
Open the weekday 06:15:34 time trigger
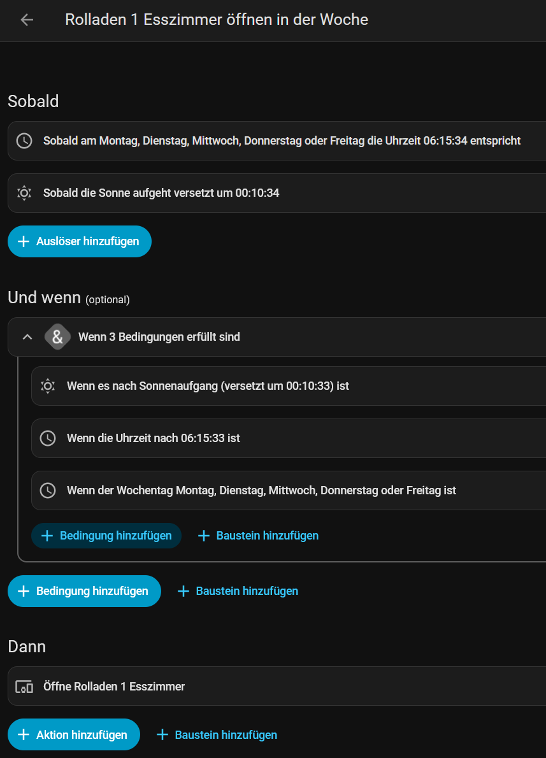pos(282,141)
